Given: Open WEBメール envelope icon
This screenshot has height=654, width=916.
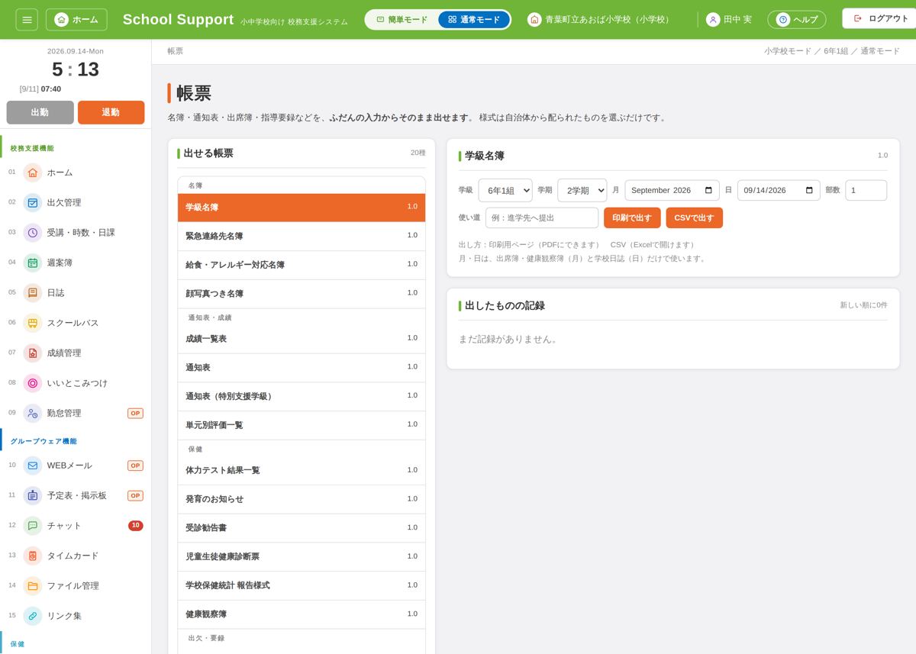Looking at the screenshot, I should [x=32, y=466].
